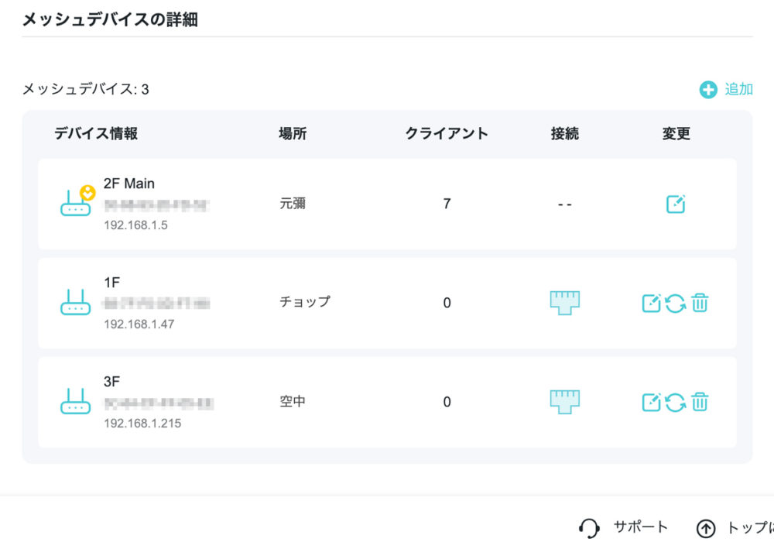Screen dimensions: 774x542
Task: Open support via the headset icon
Action: [589, 527]
